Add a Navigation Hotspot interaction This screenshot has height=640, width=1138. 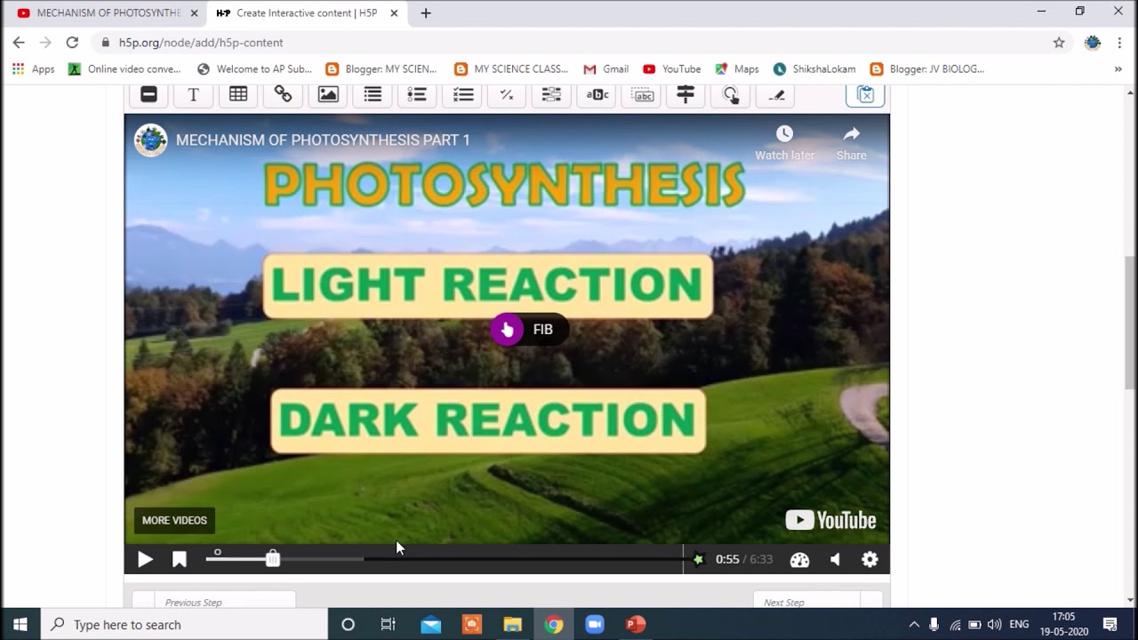coord(731,94)
